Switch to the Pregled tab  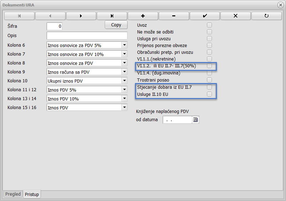pos(13,194)
